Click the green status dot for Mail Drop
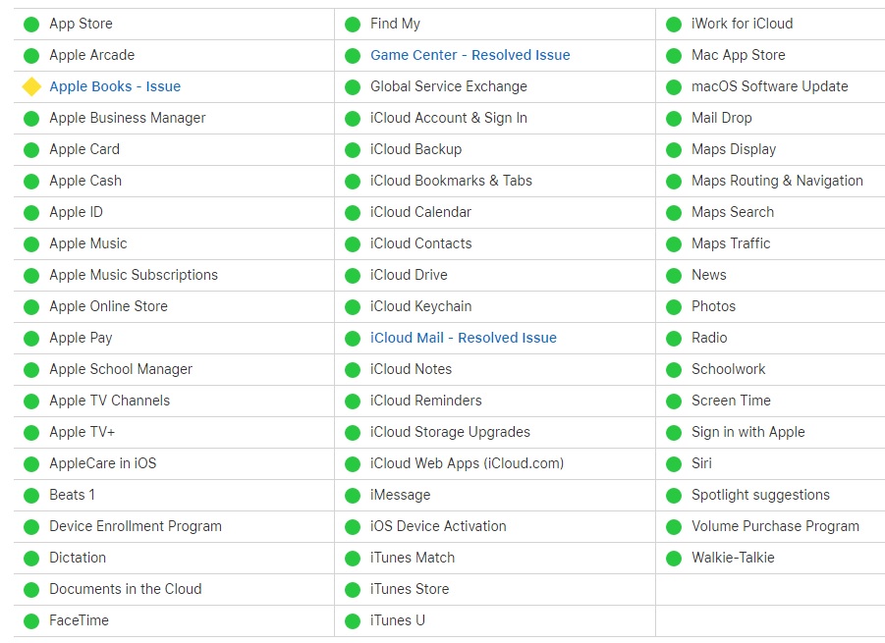 click(674, 119)
